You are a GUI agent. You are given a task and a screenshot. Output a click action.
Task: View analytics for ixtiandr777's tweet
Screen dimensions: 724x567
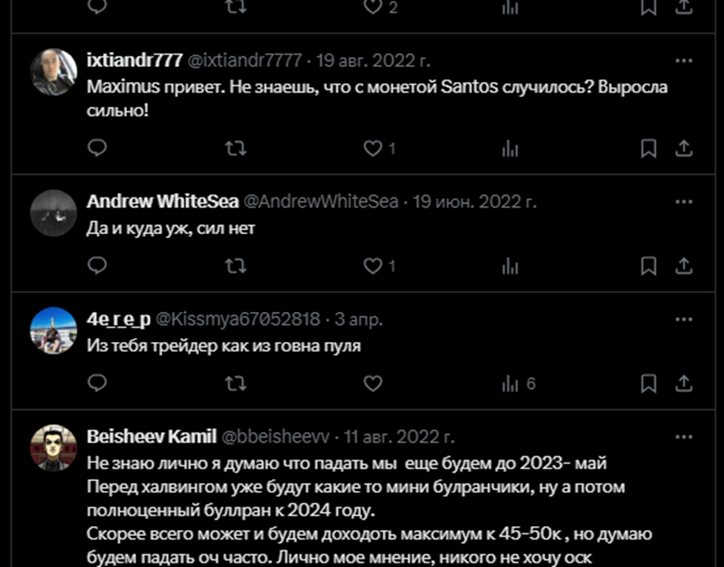point(510,148)
